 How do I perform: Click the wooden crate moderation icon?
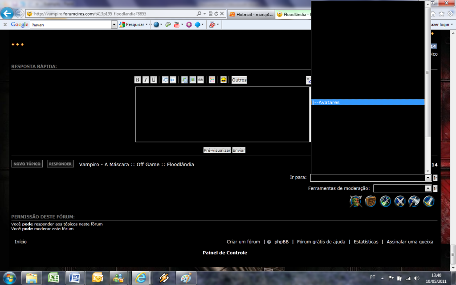[x=370, y=201]
